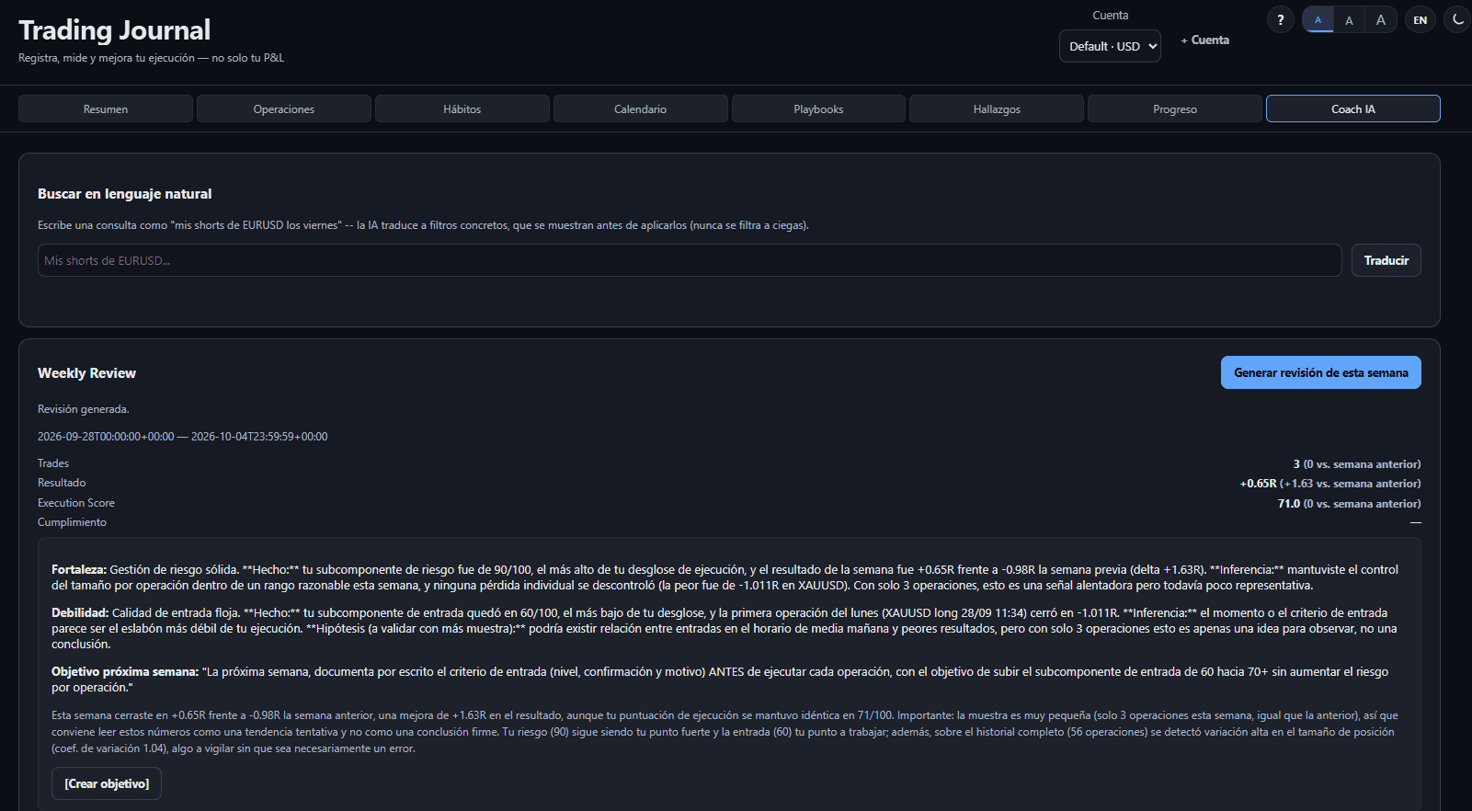Click the Revisión generada status text
The height and width of the screenshot is (811, 1472).
(84, 409)
